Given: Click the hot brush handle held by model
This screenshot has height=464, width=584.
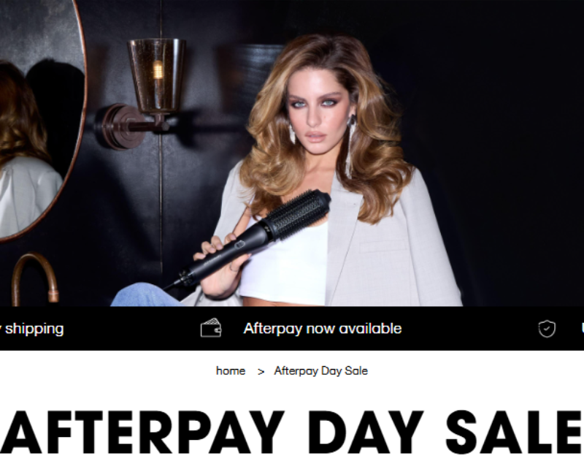Looking at the screenshot, I should tap(223, 257).
